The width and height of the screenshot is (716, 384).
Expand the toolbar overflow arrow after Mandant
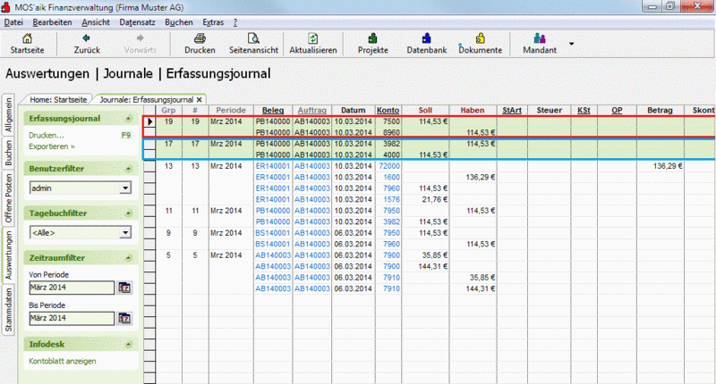pos(571,44)
